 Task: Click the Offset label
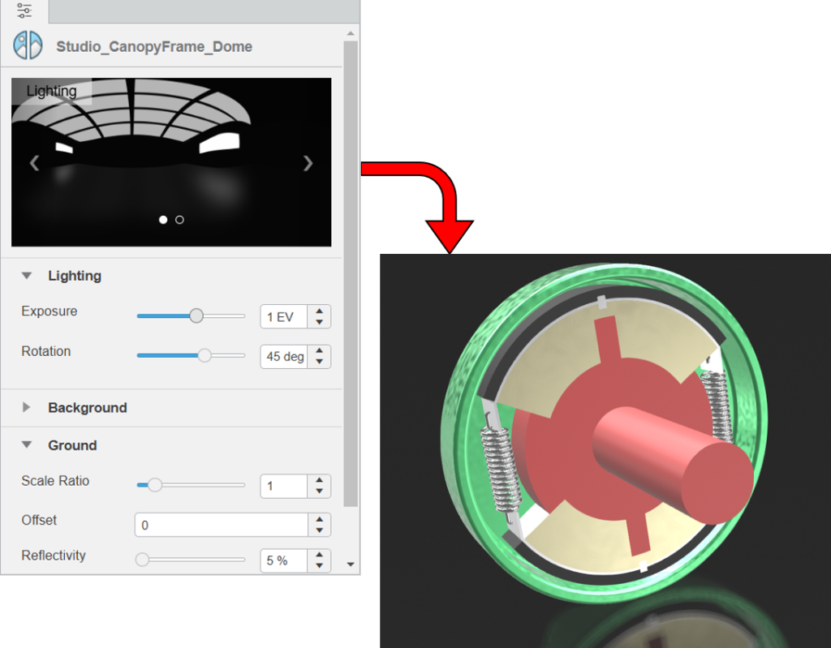click(x=39, y=521)
